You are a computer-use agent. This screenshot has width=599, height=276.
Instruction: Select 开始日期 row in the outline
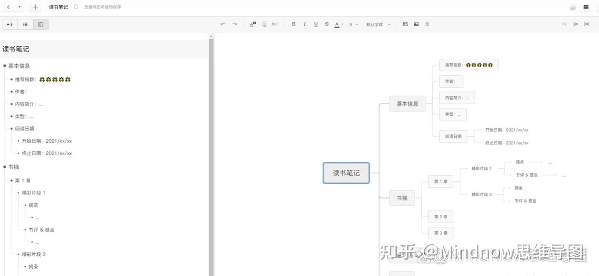(x=47, y=141)
